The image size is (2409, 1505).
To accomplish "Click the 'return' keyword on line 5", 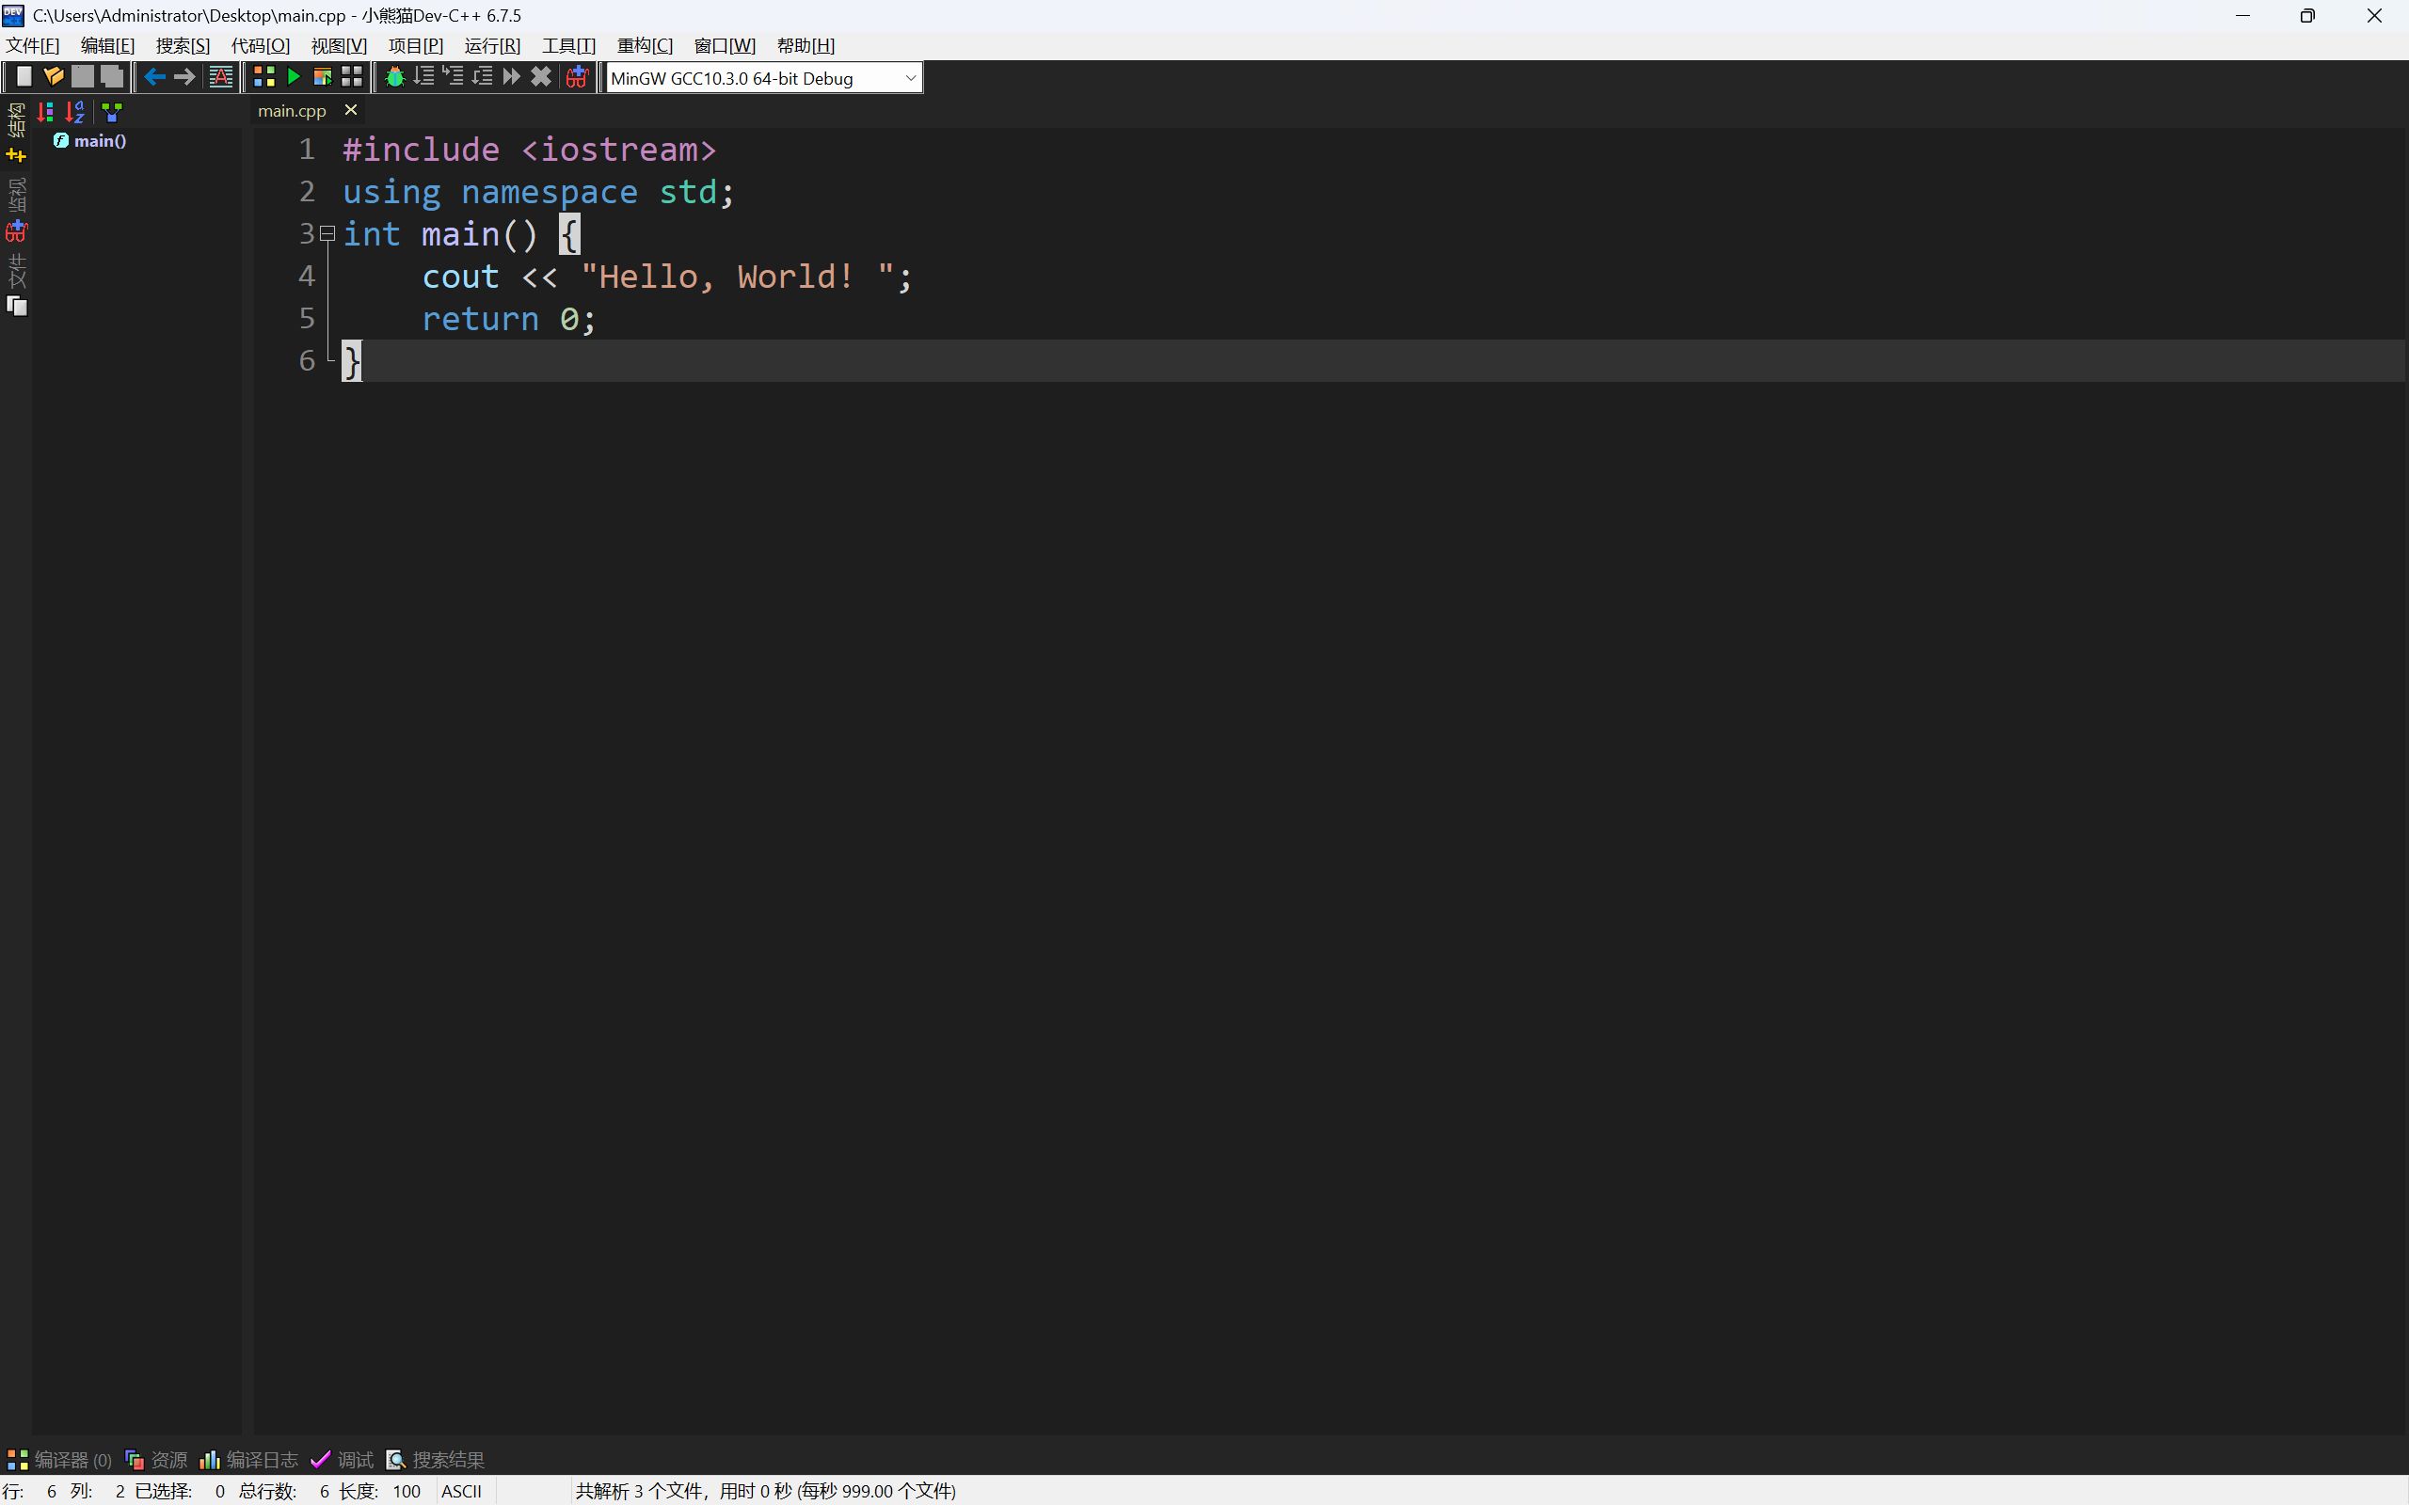I will coord(481,319).
